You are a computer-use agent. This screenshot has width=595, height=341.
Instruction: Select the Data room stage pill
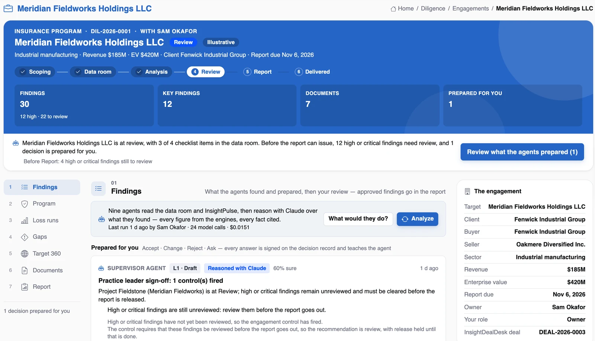click(x=93, y=72)
